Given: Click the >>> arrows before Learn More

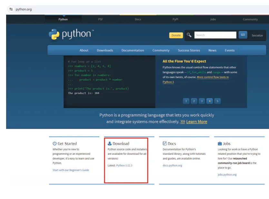Looking at the screenshot, I should pos(183,122).
